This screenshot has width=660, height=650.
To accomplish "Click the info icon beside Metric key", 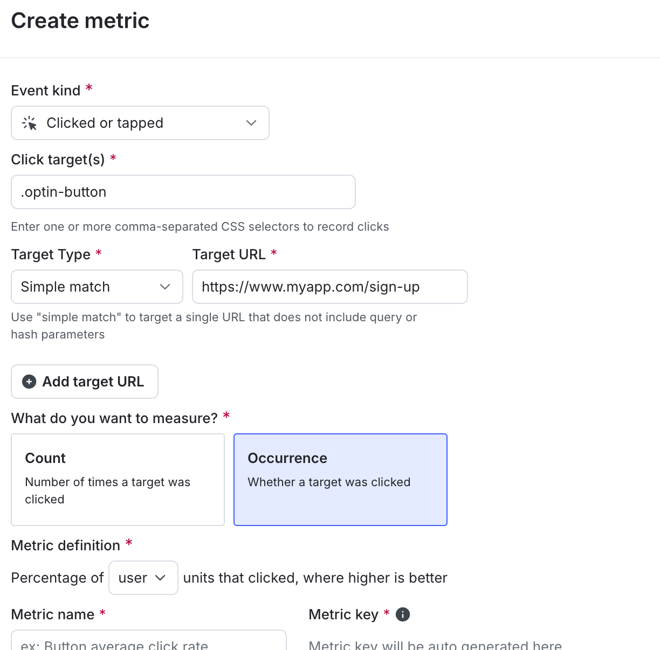I will pos(402,614).
